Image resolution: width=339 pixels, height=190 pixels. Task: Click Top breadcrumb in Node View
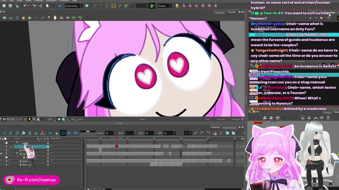[257, 111]
